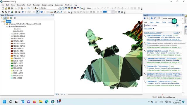The height and width of the screenshot is (105, 187).
Task: Go back to previous extent
Action: (x=23, y=12)
